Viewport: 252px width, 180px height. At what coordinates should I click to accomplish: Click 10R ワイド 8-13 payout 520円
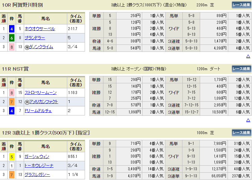[221, 34]
